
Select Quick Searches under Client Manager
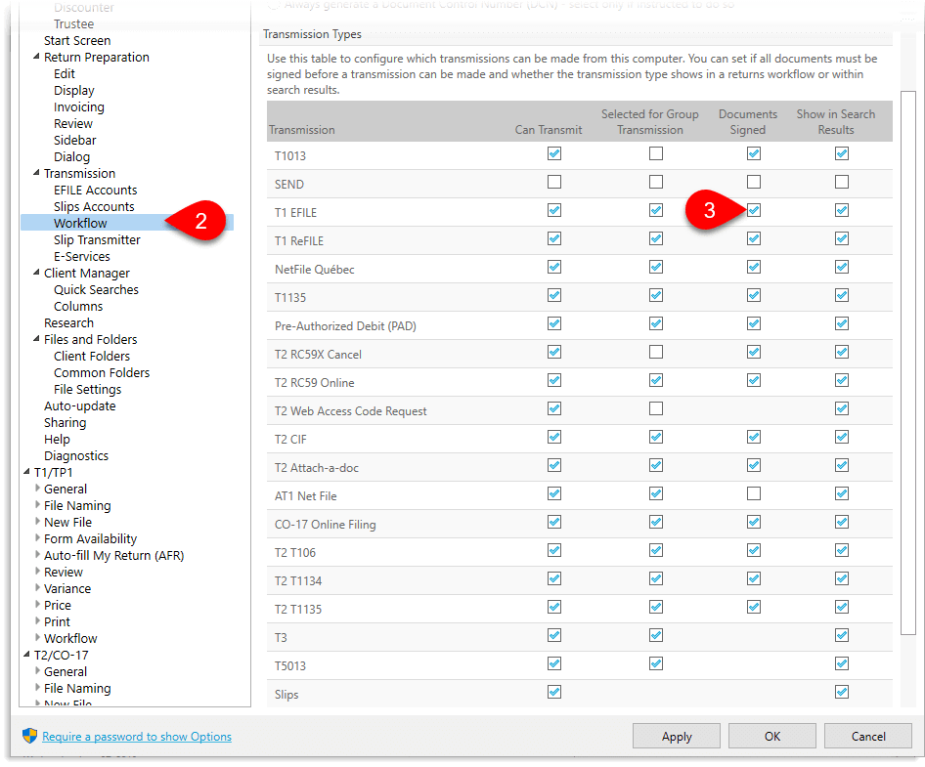click(x=96, y=289)
